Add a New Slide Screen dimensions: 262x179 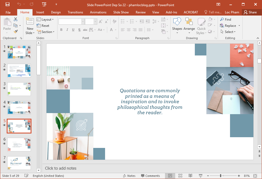(30, 26)
